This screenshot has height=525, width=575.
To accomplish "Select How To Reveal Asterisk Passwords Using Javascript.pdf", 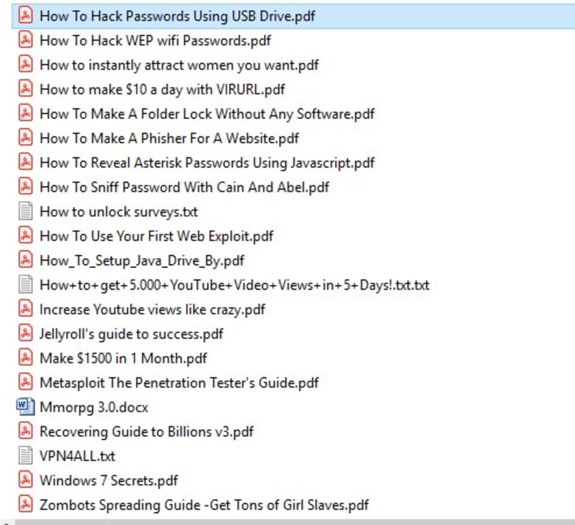I will [x=207, y=162].
